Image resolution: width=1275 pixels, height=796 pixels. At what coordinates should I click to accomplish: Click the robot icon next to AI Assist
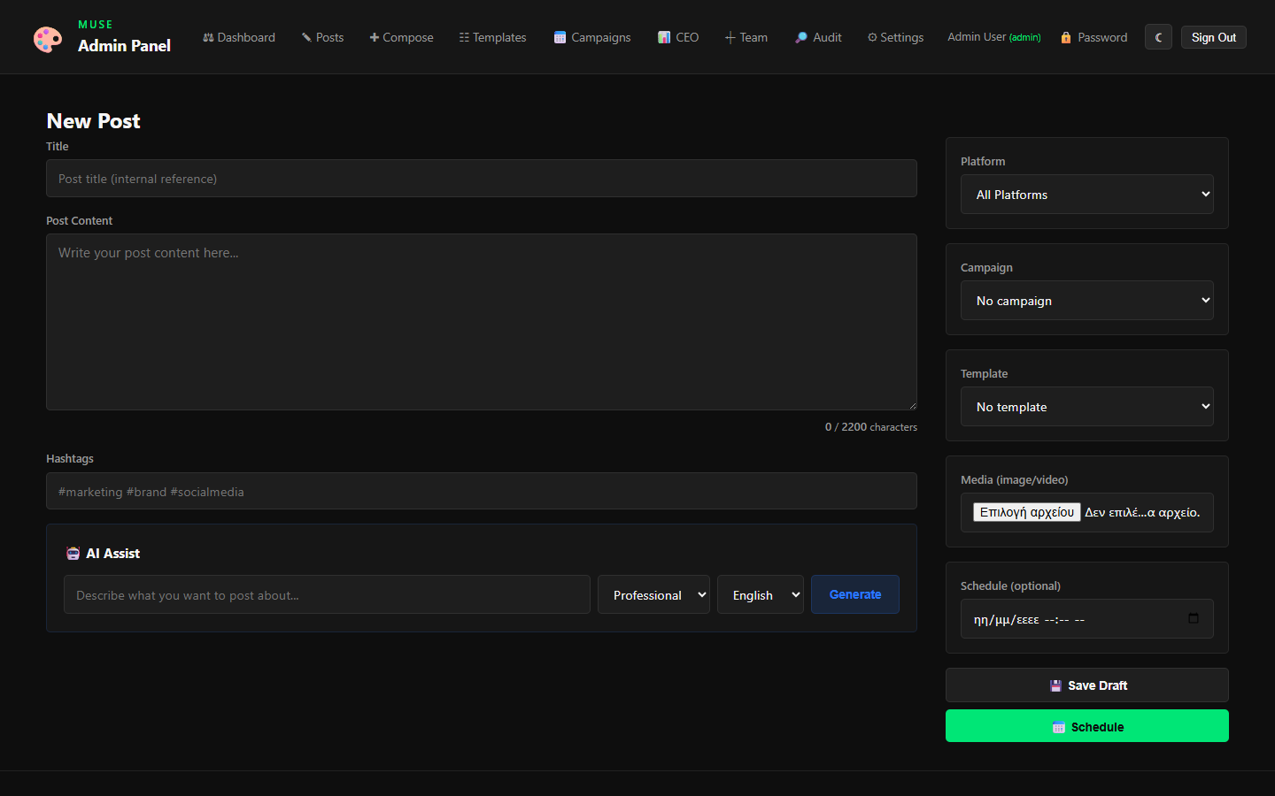73,554
